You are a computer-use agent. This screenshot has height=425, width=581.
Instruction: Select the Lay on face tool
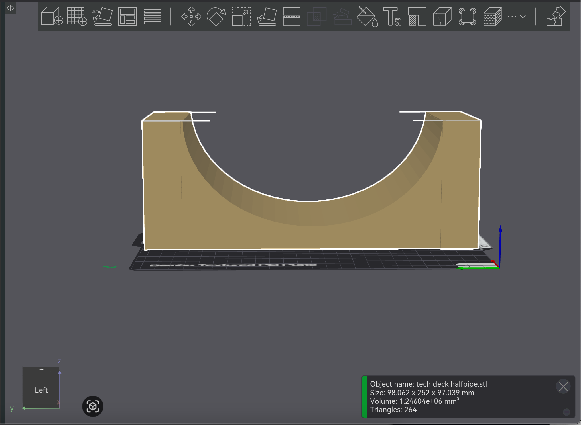[x=267, y=17]
